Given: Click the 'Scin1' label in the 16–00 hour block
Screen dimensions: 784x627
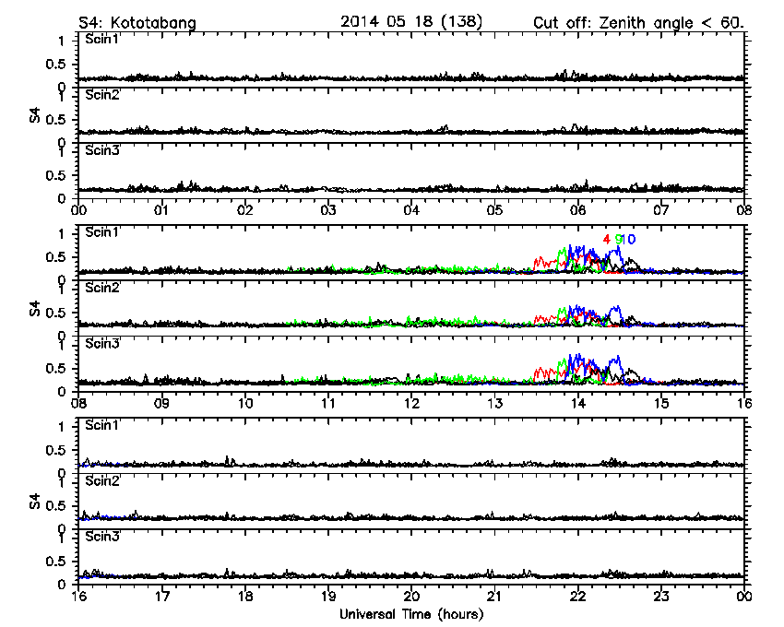Looking at the screenshot, I should [x=102, y=425].
